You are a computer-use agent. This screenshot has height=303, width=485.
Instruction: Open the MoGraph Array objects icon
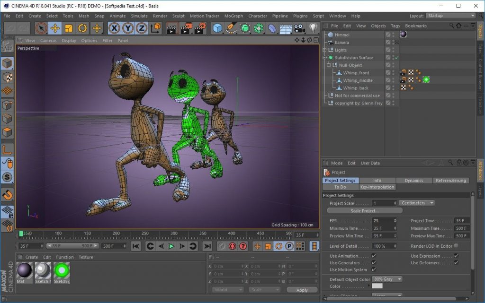259,28
